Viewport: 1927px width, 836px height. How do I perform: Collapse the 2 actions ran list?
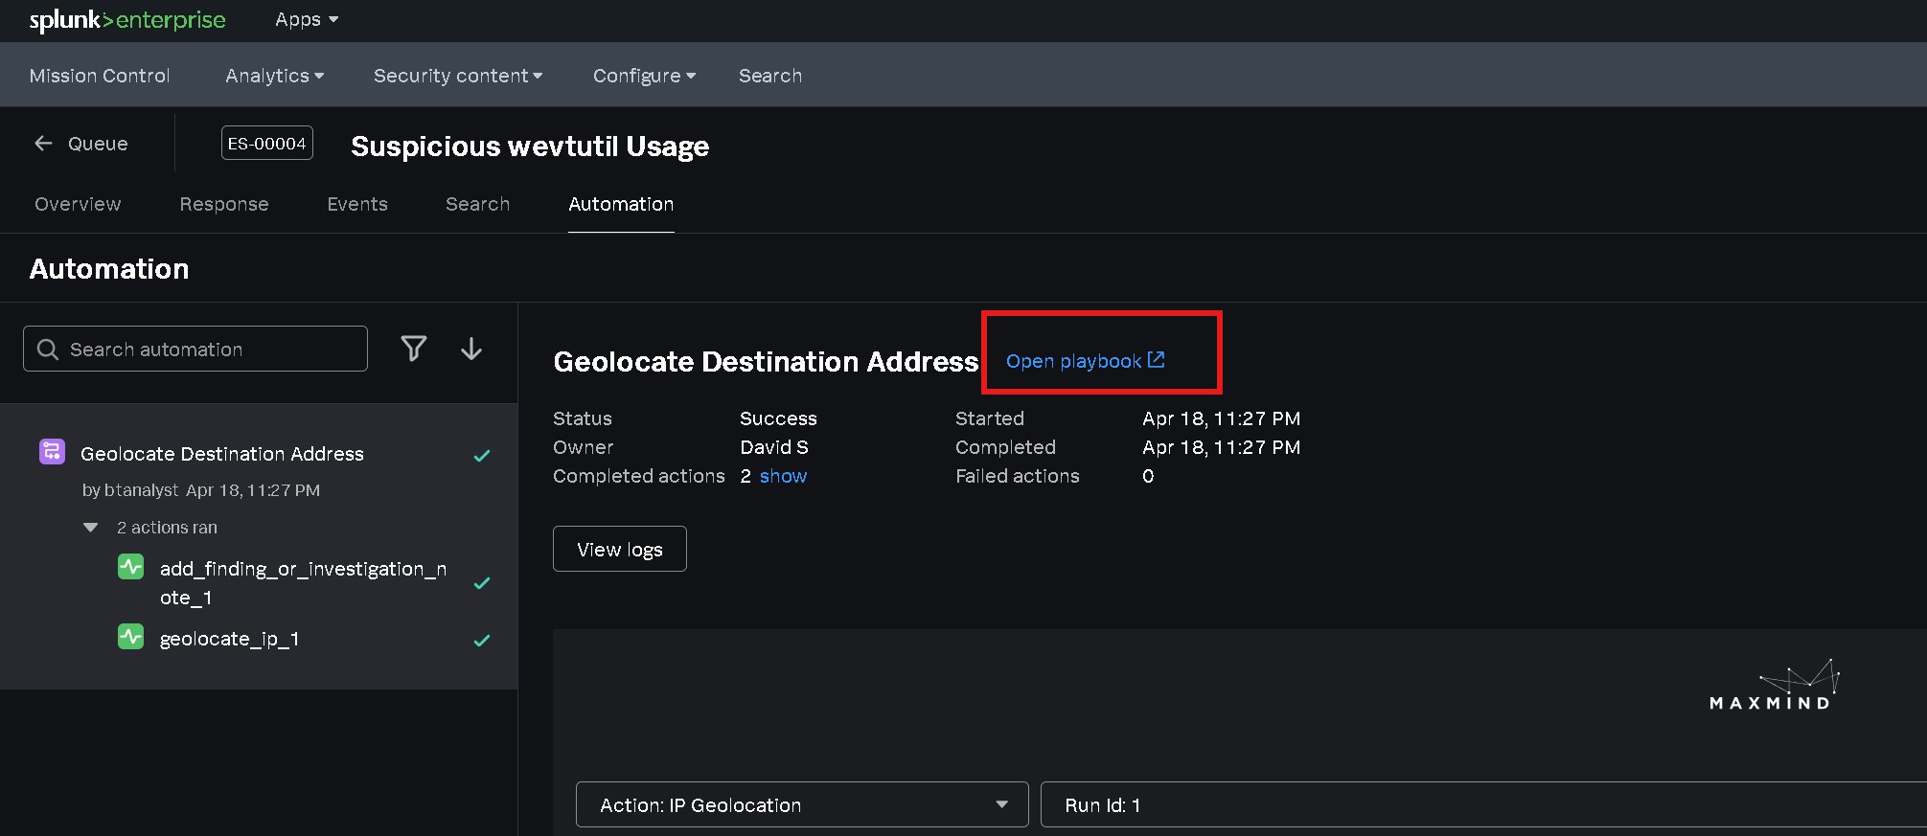tap(91, 528)
